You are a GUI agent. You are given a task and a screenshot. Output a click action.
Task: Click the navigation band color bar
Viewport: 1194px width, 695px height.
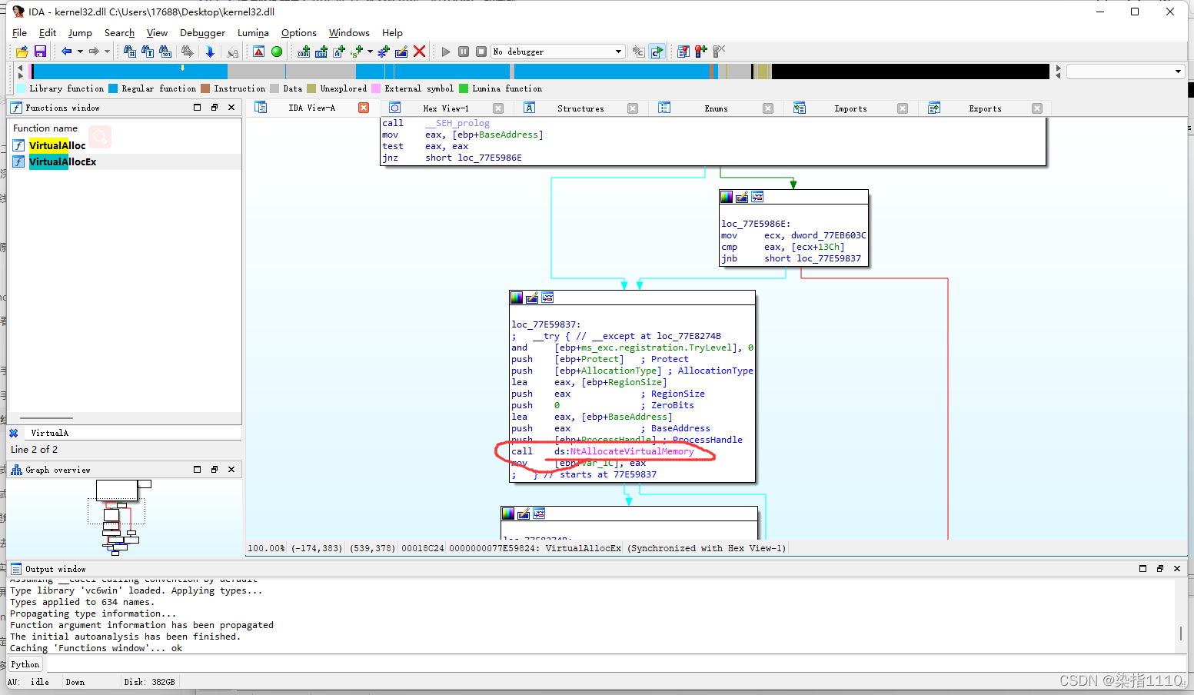(x=540, y=71)
